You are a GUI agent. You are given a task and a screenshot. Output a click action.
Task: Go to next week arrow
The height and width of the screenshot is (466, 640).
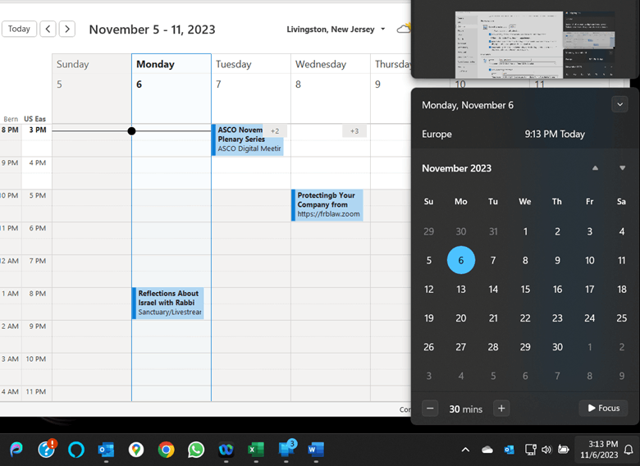[x=67, y=29]
